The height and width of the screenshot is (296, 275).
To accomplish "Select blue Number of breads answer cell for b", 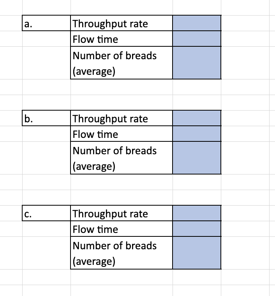I will [197, 158].
